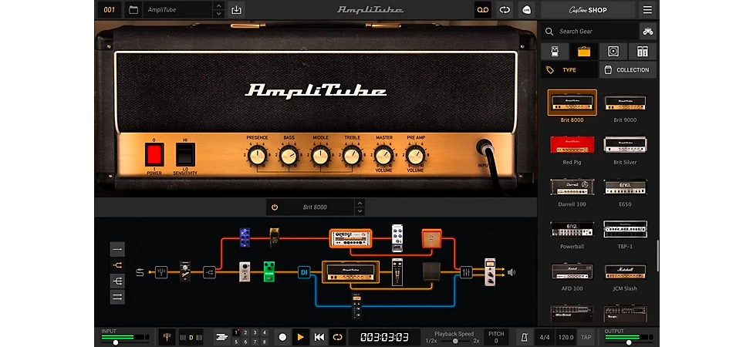Click the splitter block in the chain
This screenshot has width=753, height=347.
(x=209, y=273)
